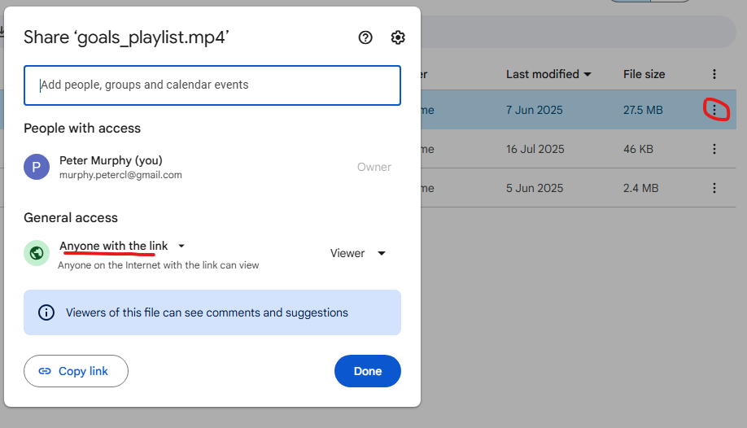Open more actions for the 7 Jun 2025 file
The width and height of the screenshot is (747, 428).
tap(714, 110)
